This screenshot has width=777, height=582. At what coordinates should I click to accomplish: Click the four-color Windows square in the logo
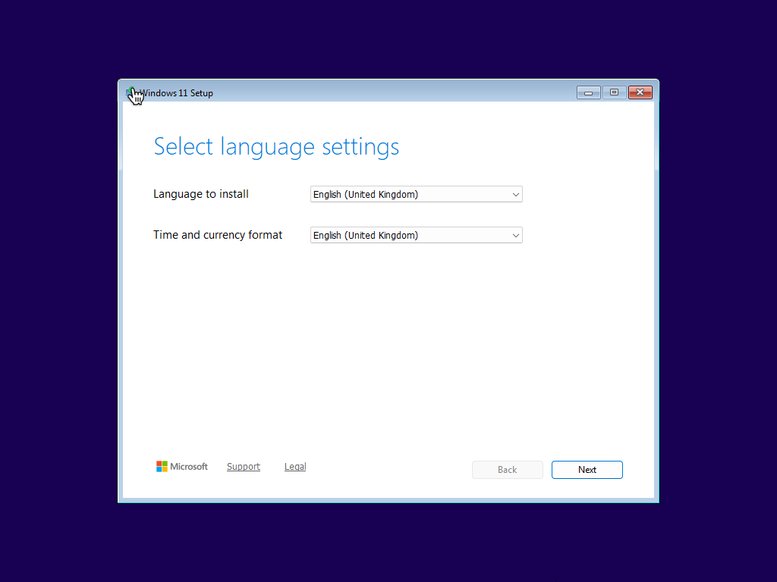[x=161, y=466]
